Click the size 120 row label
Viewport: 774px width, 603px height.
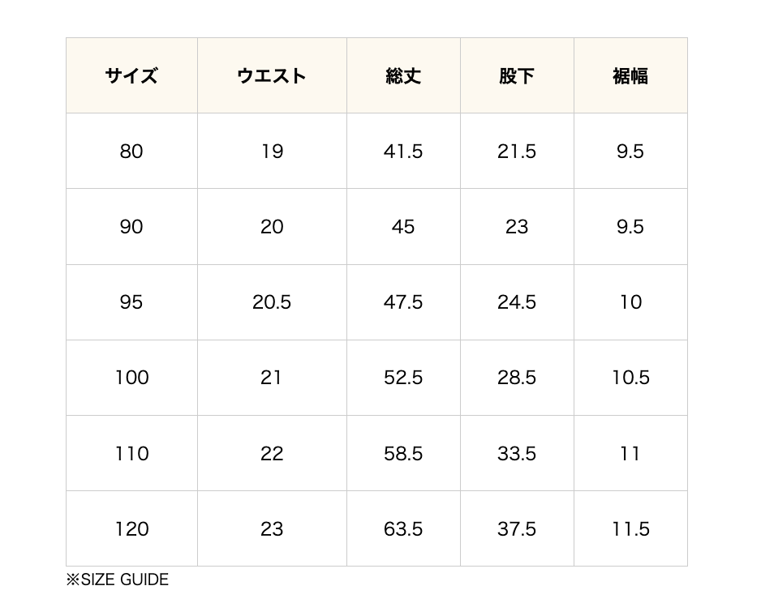click(131, 528)
